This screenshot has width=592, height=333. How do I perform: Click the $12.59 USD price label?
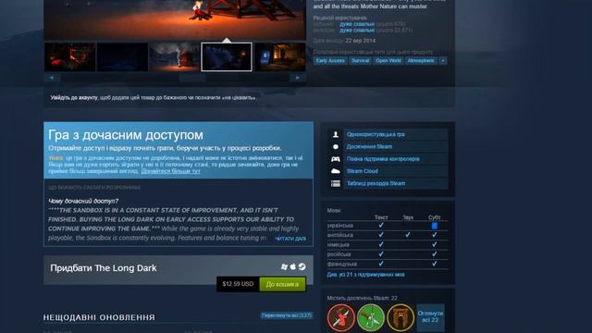[x=238, y=284]
